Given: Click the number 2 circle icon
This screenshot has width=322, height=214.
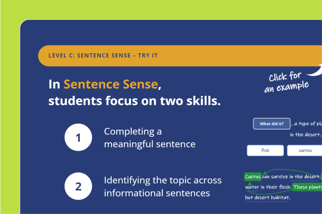Looking at the screenshot, I should 78,186.
